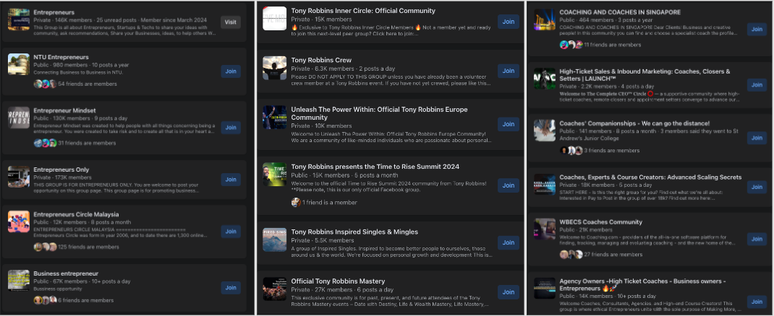774x316 pixels.
Task: Join Entrepreneurs Circle Malaysia group
Action: 231,232
